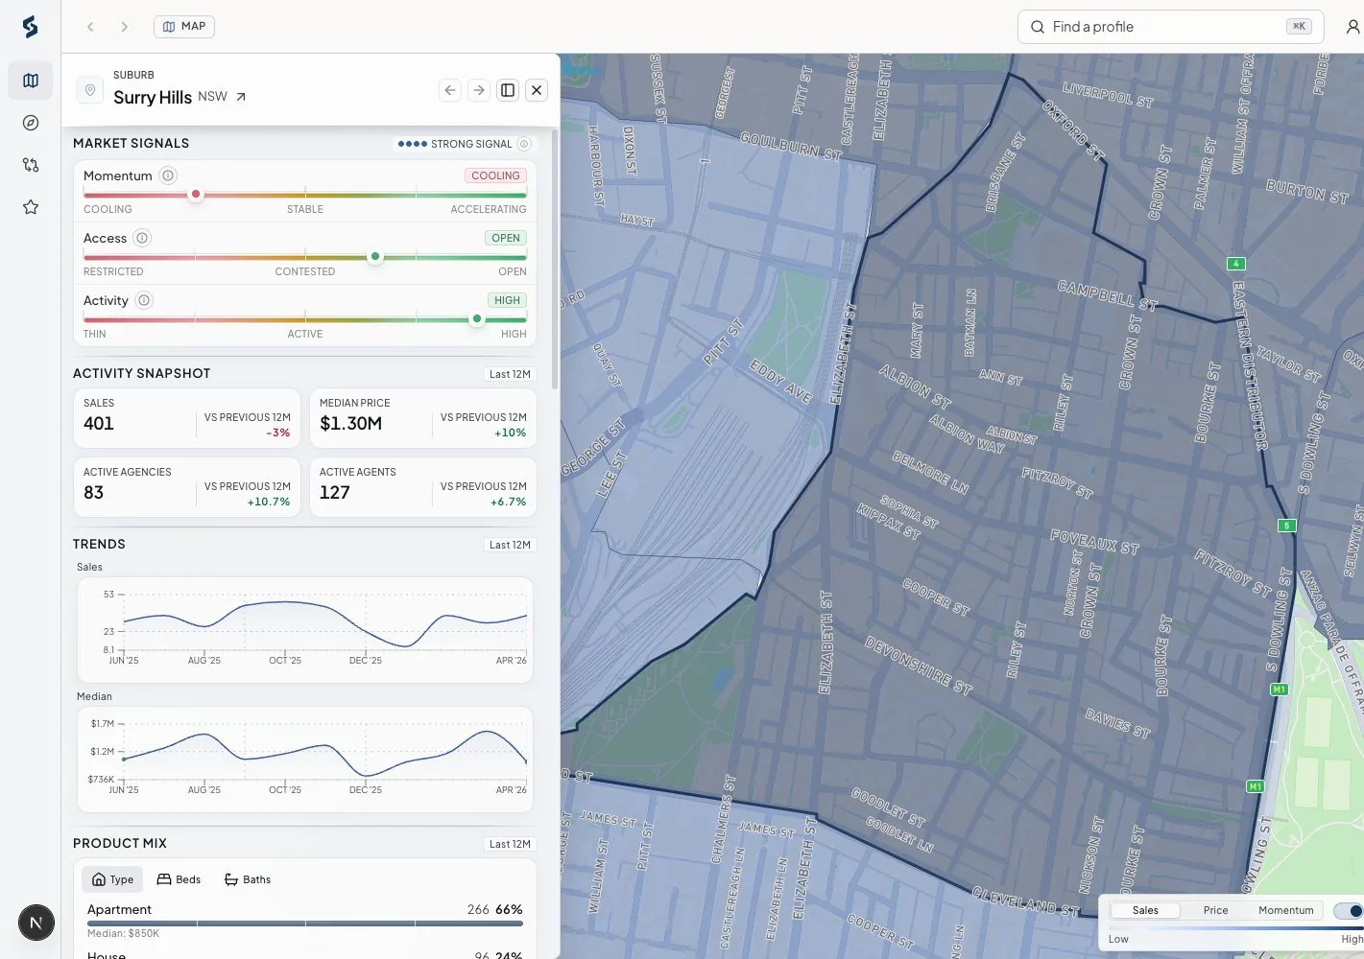The height and width of the screenshot is (959, 1364).
Task: Toggle the map legend switch
Action: (x=1350, y=910)
